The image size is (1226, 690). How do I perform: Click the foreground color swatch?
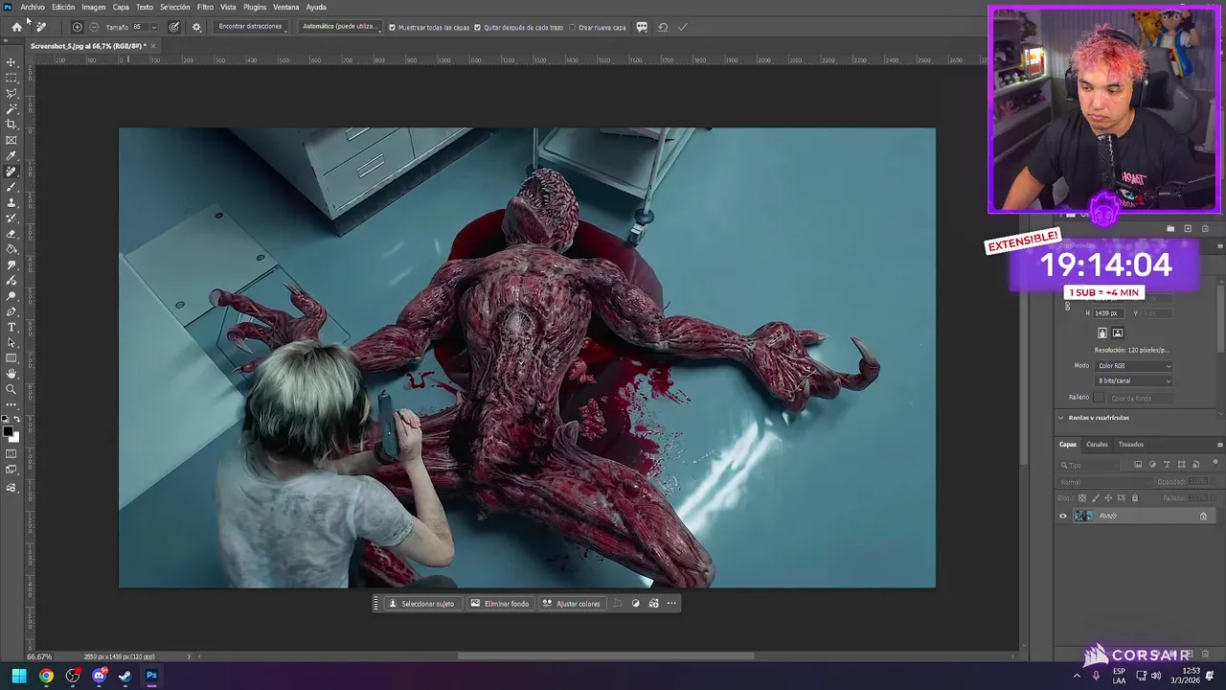(9, 433)
